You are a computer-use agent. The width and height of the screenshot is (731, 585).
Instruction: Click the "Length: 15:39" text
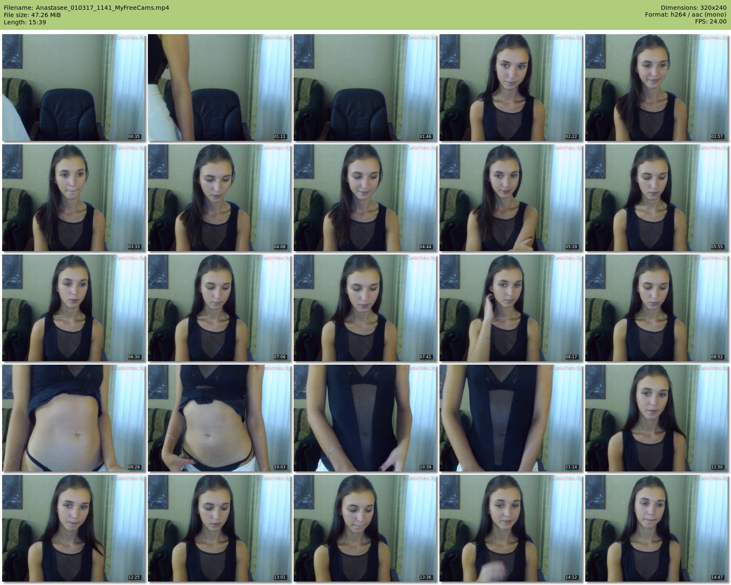(x=25, y=22)
